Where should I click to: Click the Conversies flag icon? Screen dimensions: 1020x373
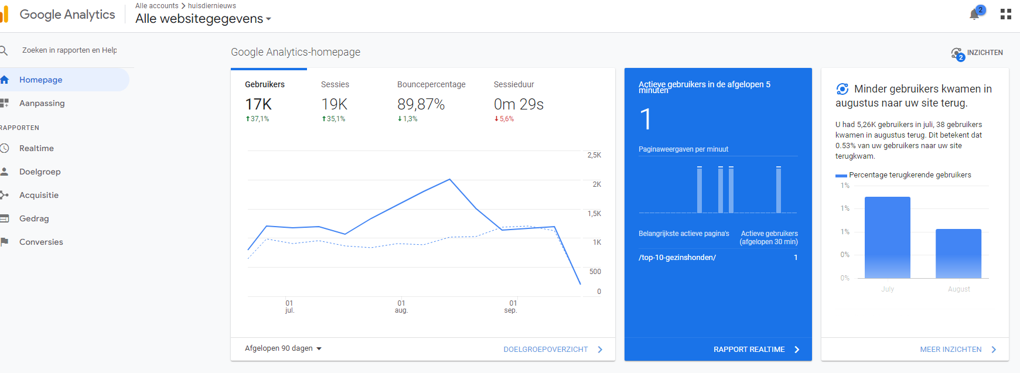pyautogui.click(x=4, y=242)
